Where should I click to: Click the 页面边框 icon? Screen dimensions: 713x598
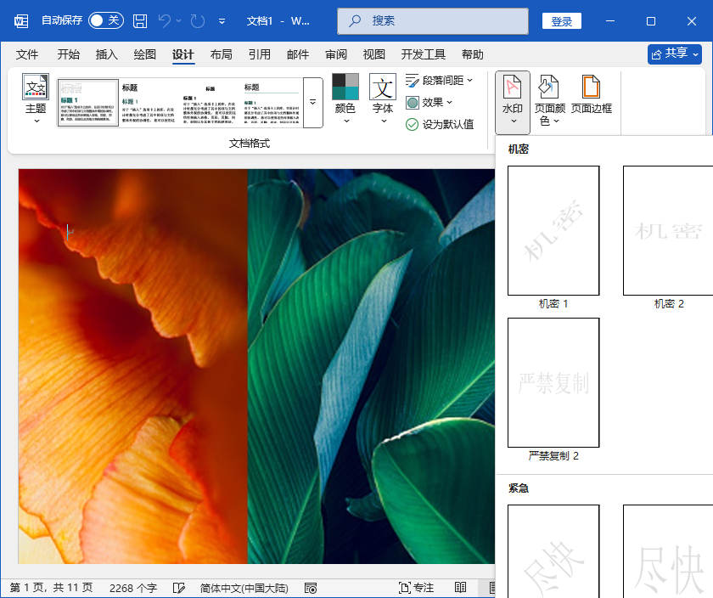[591, 95]
